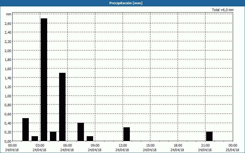This screenshot has width=245, height=153.
Task: Select the 0,10 mm bar at 02:00
Action: (x=35, y=139)
